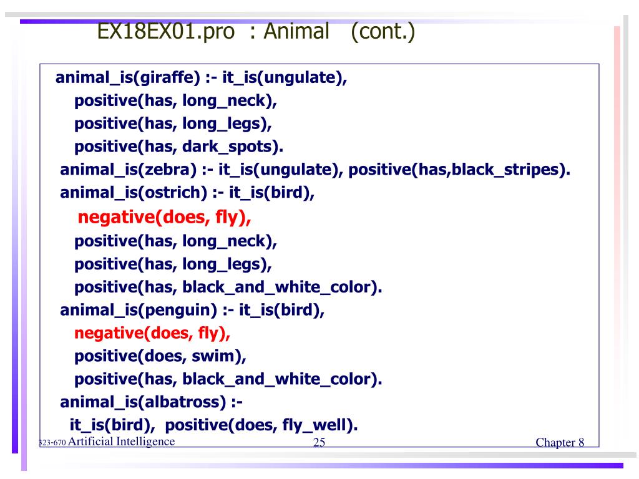
Task: Click the 'Chapter 8' footer label
Action: [x=560, y=442]
